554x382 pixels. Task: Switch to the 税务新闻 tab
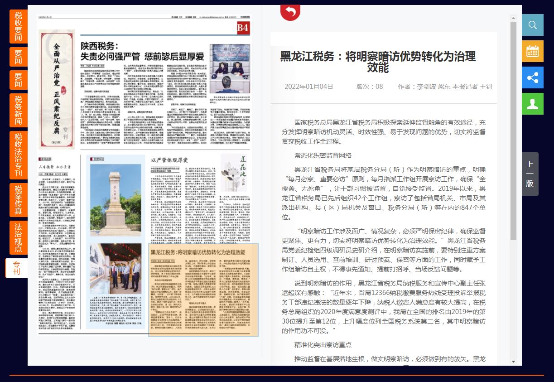coord(18,110)
